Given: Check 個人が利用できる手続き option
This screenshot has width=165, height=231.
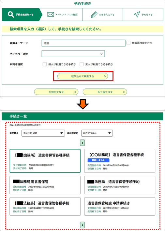Looking at the screenshot, I should coord(45,64).
